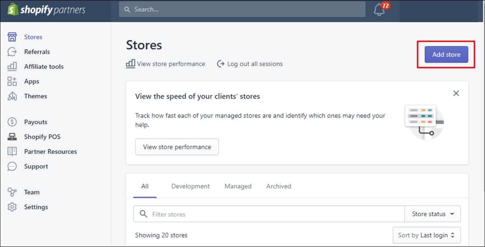485x247 pixels.
Task: Click the View store performance link under Stores heading
Action: pyautogui.click(x=171, y=64)
